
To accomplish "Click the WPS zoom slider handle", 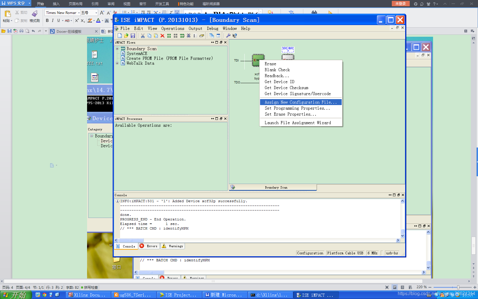I will click(458, 287).
